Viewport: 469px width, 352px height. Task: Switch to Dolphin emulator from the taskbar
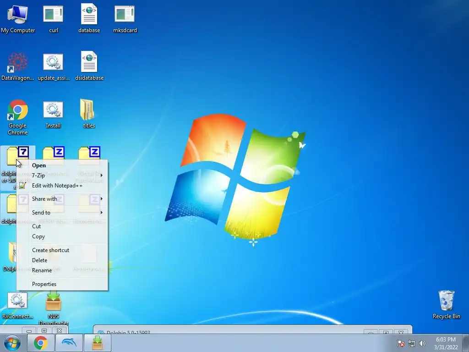[x=69, y=343]
